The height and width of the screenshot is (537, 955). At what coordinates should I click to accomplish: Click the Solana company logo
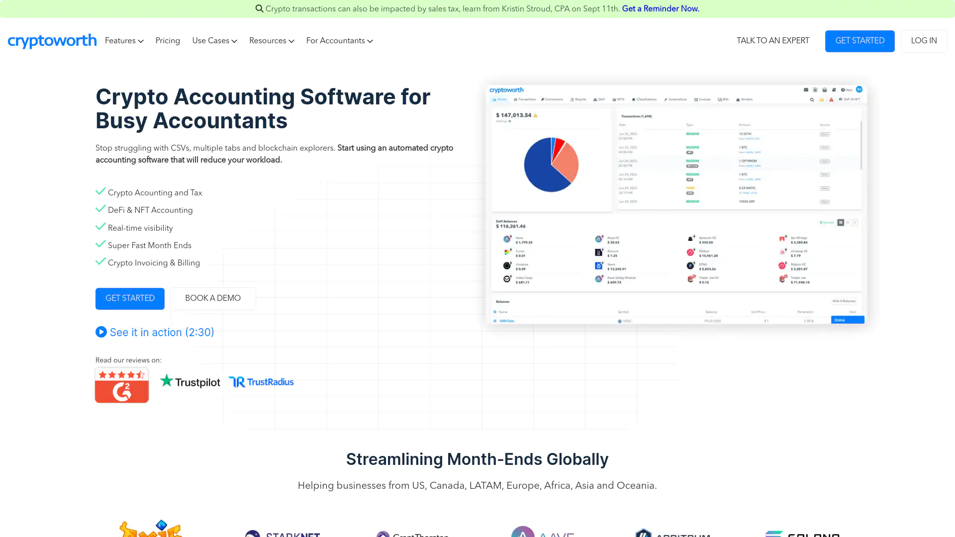[x=802, y=533]
